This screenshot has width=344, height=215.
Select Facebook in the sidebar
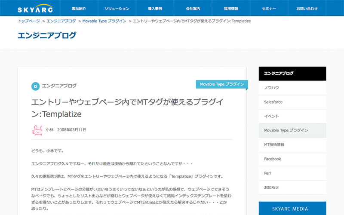tap(292, 159)
